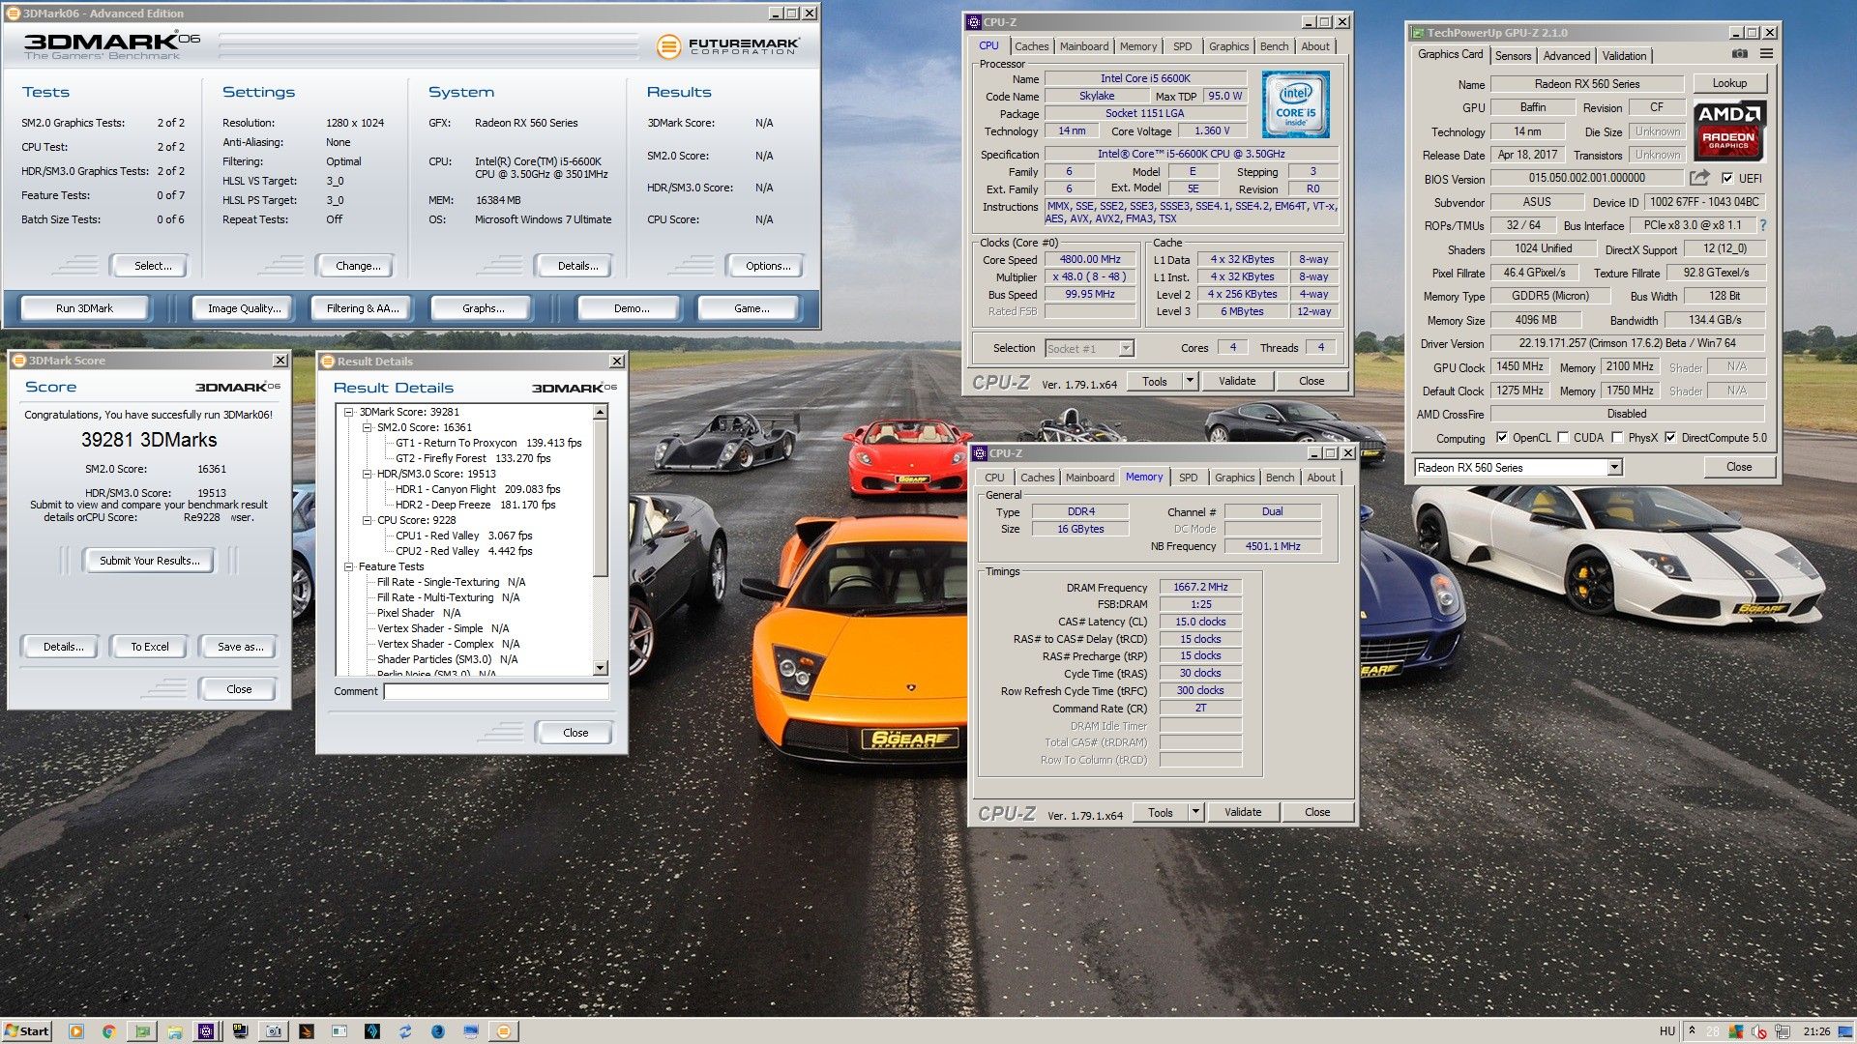Open Chrome from the taskbar

108,1031
